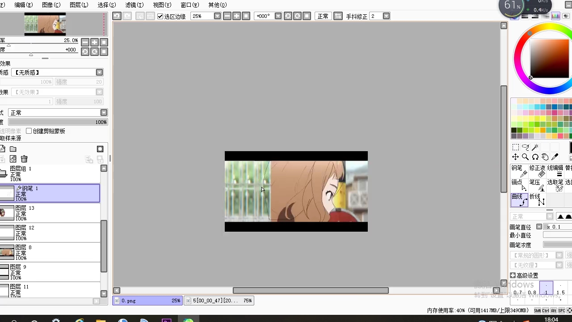Open the 窗口(W) menu
Image resolution: width=572 pixels, height=322 pixels.
tap(189, 5)
